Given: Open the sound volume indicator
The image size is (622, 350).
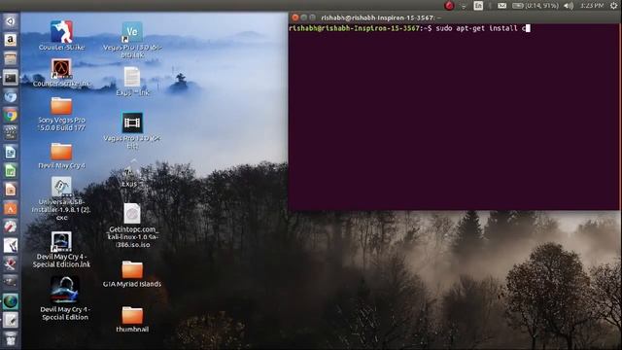Looking at the screenshot, I should pos(569,6).
